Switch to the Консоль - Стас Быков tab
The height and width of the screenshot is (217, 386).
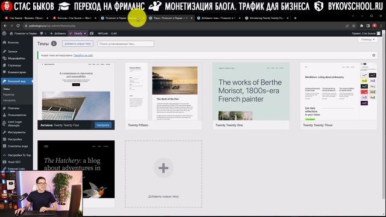click(75, 18)
